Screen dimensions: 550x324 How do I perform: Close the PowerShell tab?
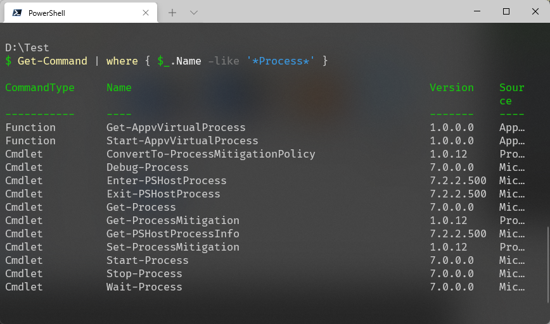click(x=146, y=13)
